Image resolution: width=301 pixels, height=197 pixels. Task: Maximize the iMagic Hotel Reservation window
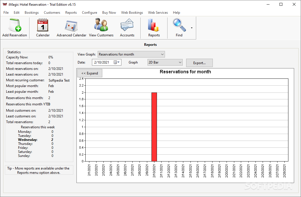click(x=281, y=4)
